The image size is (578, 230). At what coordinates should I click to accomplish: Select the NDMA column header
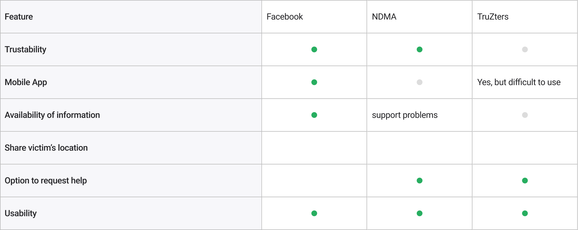384,17
